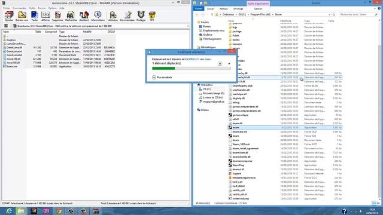Click the Protéger icon in WinRAR
383x215 pixels.
[x=141, y=16]
